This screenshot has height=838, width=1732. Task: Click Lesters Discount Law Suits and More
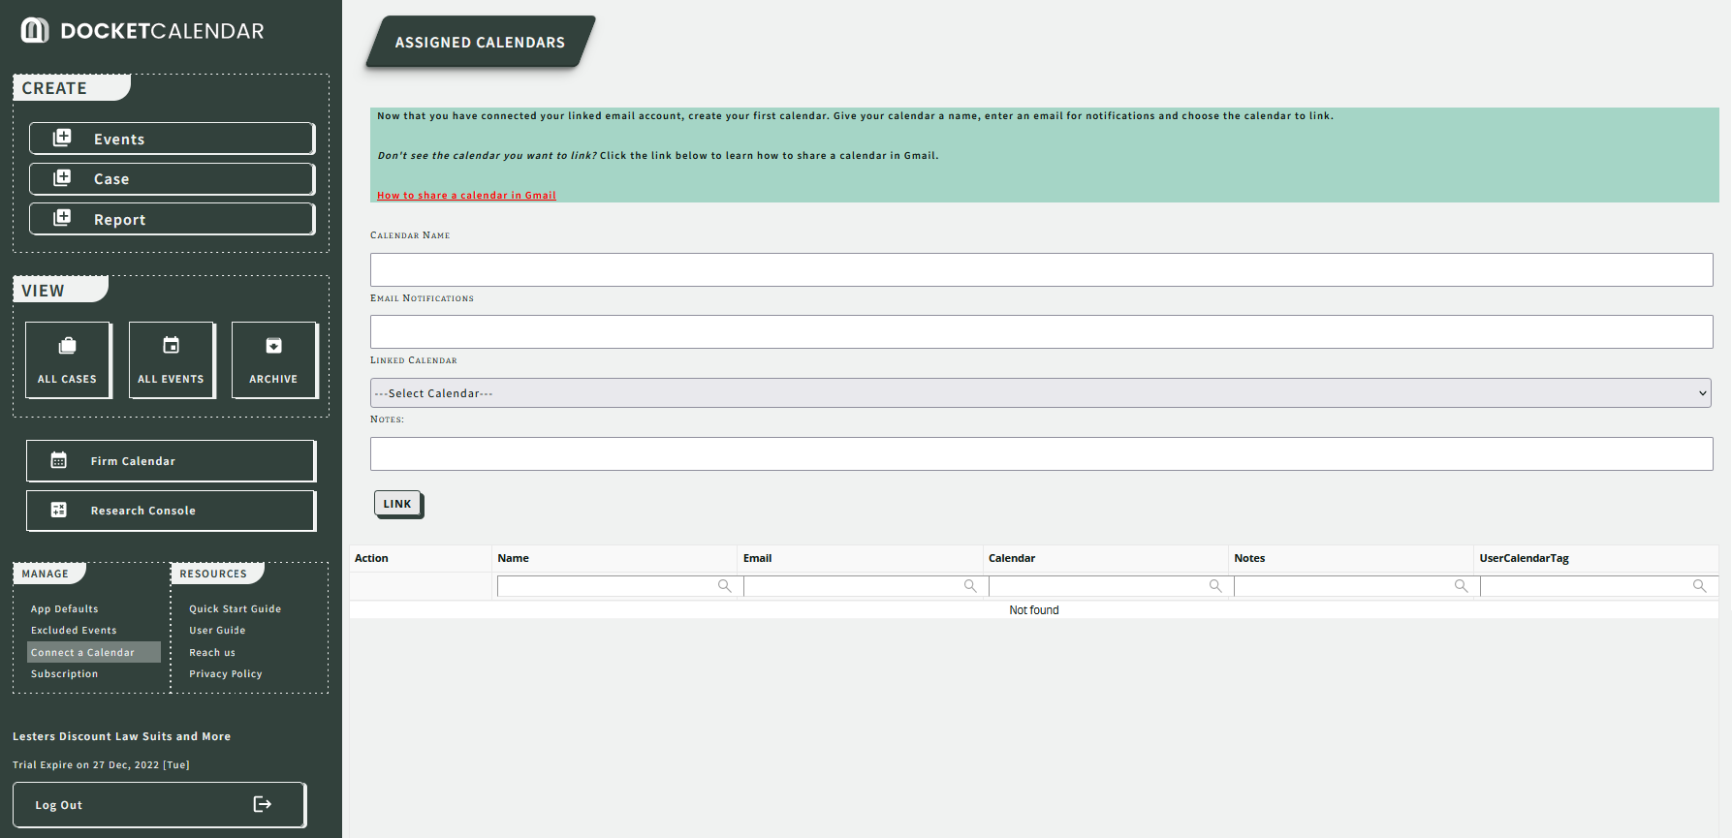point(121,737)
